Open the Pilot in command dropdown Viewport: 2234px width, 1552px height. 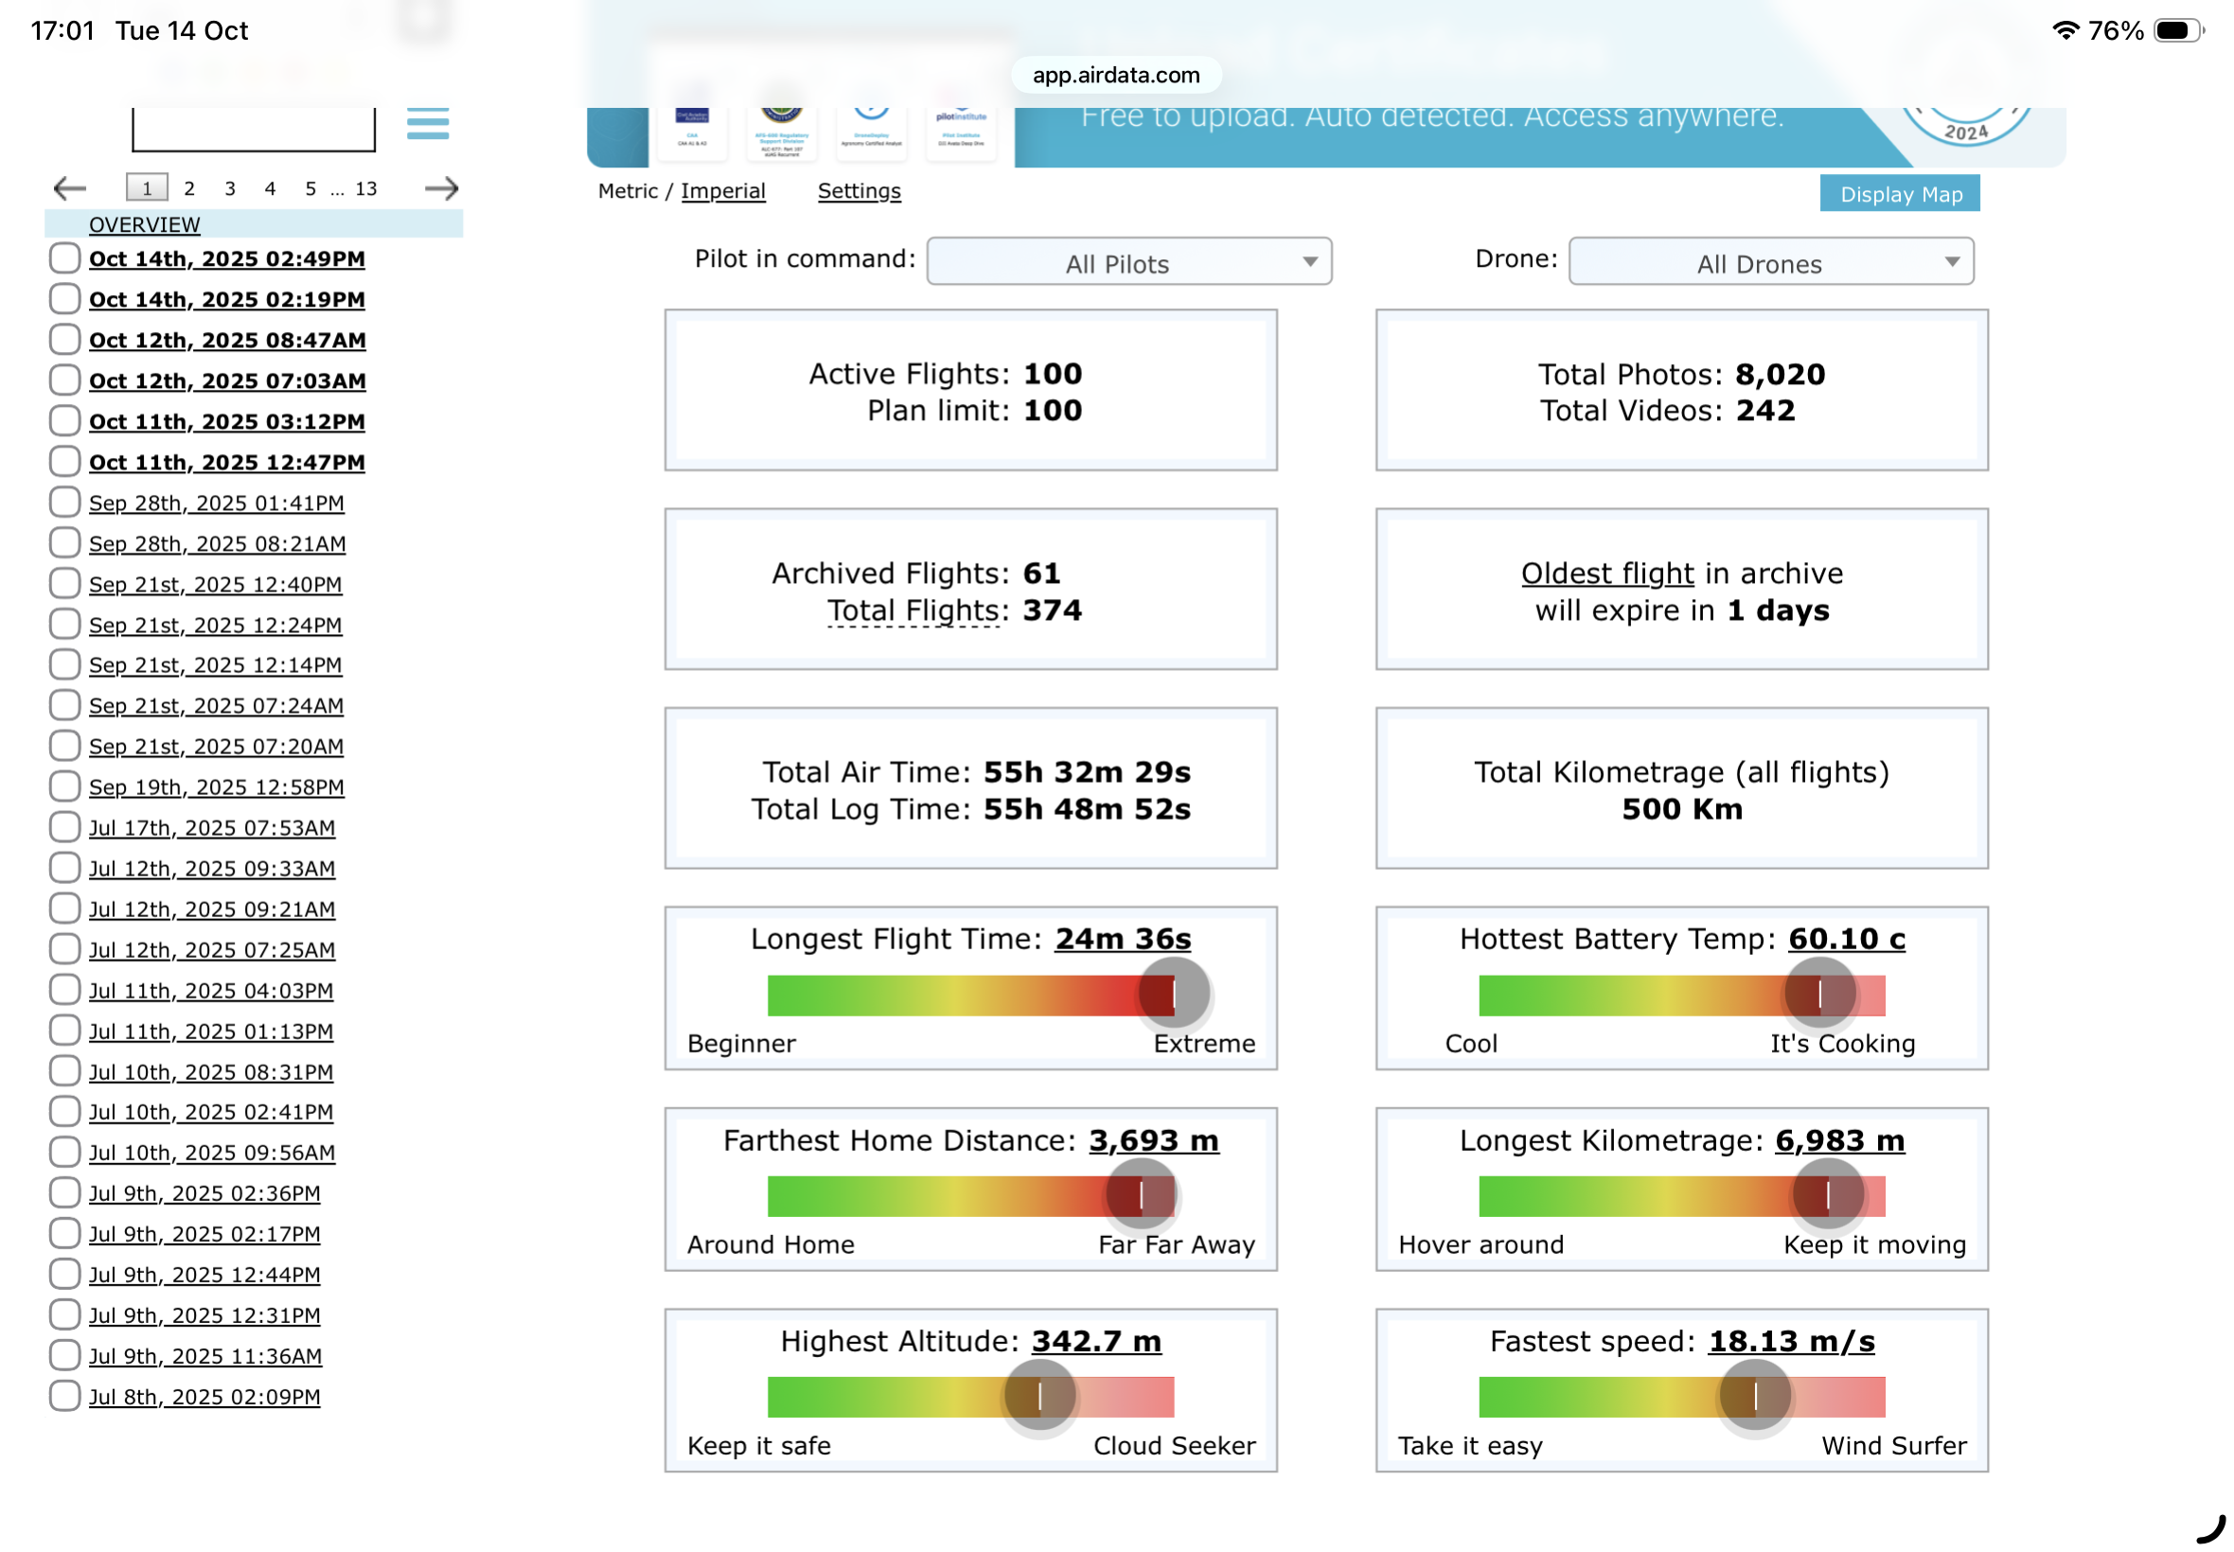[x=1128, y=262]
